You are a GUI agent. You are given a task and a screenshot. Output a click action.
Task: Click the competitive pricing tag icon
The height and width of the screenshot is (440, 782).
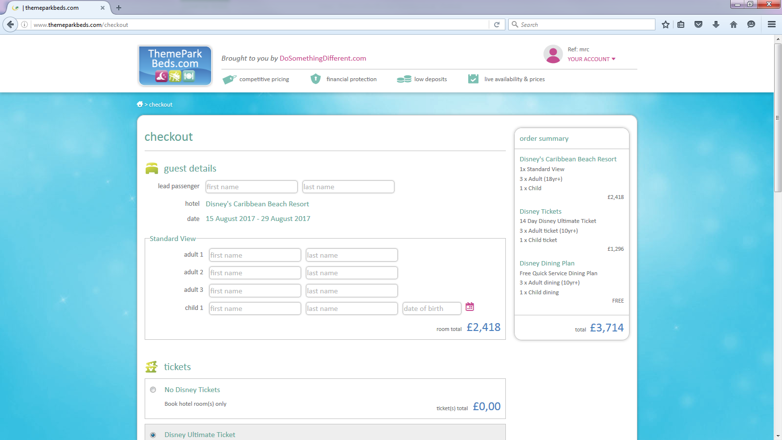tap(229, 79)
